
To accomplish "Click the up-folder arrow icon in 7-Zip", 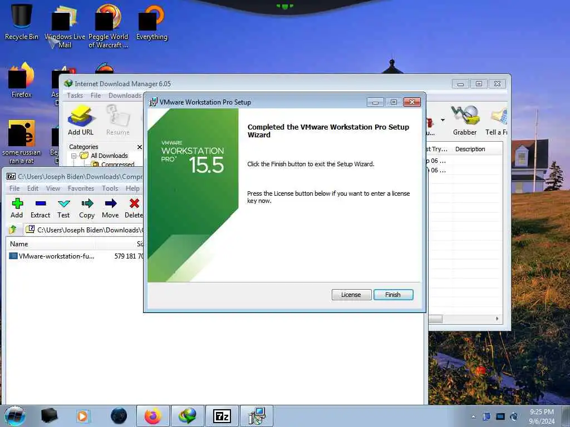I will pyautogui.click(x=13, y=230).
